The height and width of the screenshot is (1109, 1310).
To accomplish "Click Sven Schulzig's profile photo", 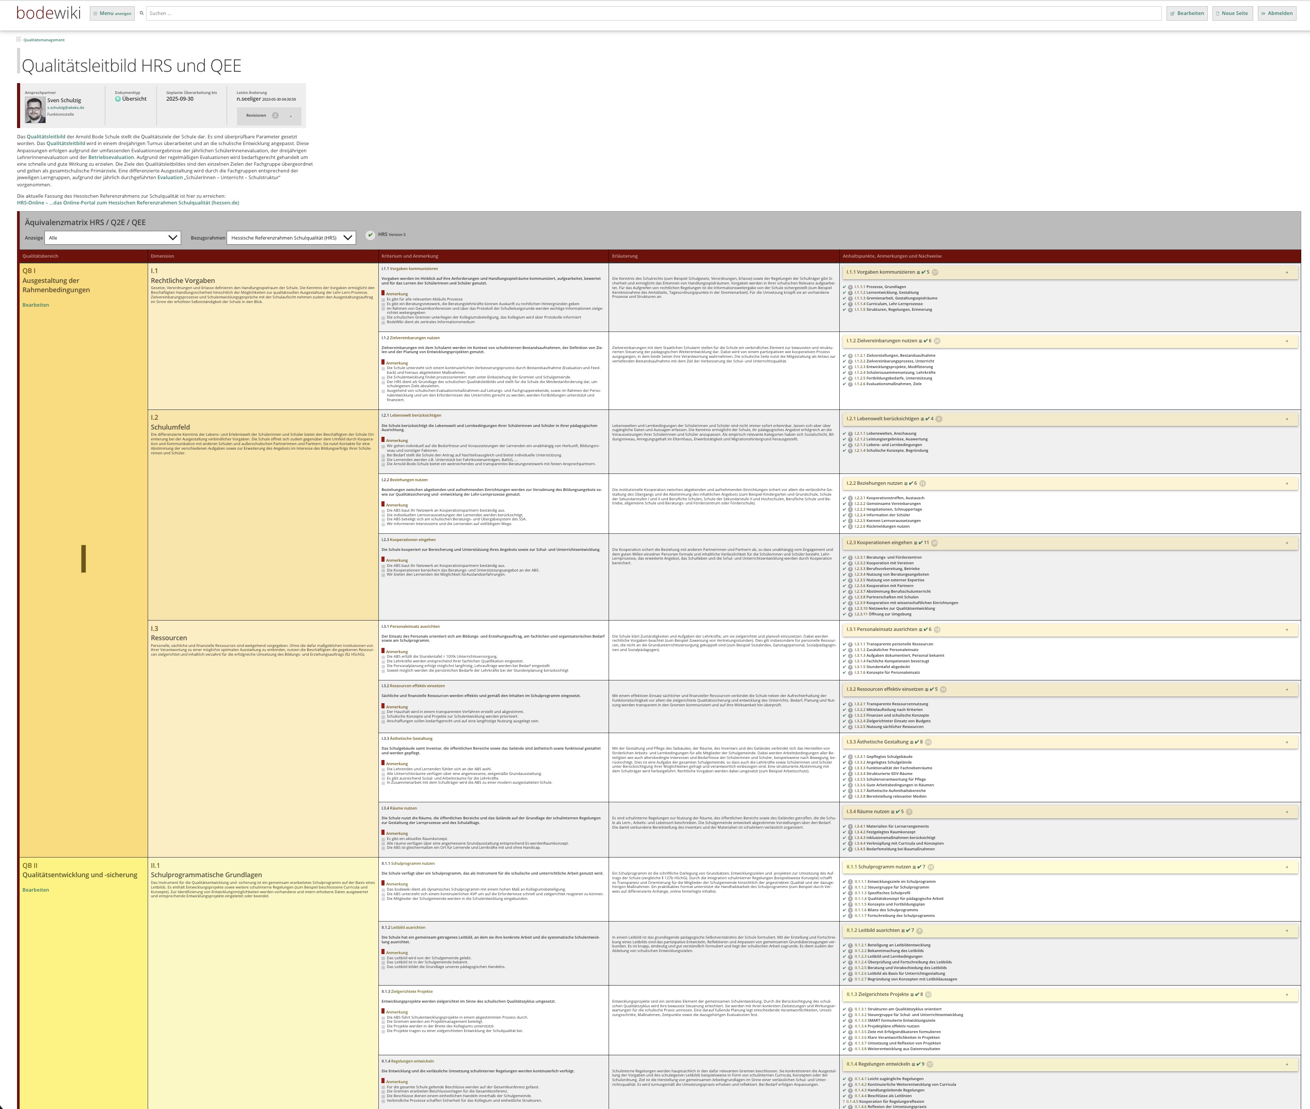I will coord(35,110).
